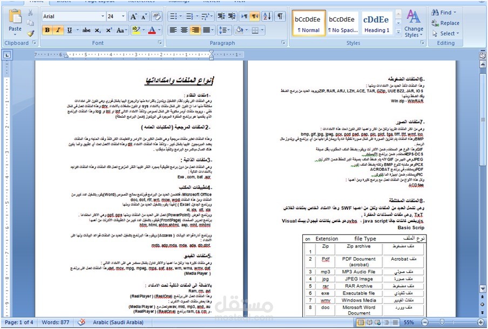This screenshot has height=329, width=488.
Task: Click the yellow text highlight color button
Action: click(135, 30)
